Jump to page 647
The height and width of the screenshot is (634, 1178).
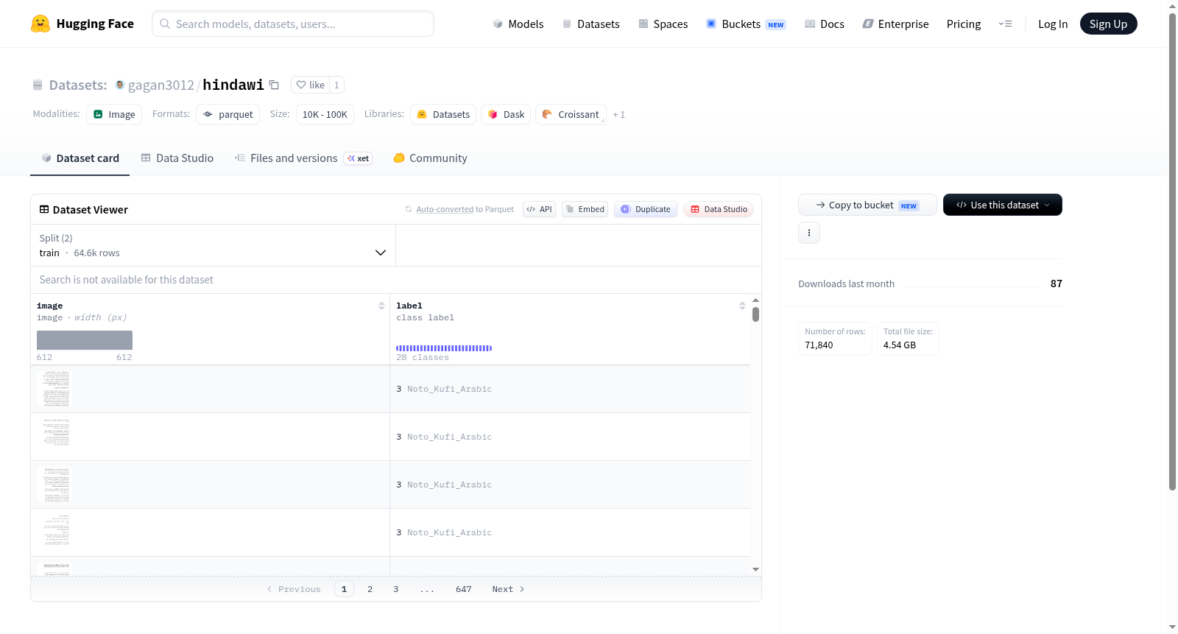point(464,589)
